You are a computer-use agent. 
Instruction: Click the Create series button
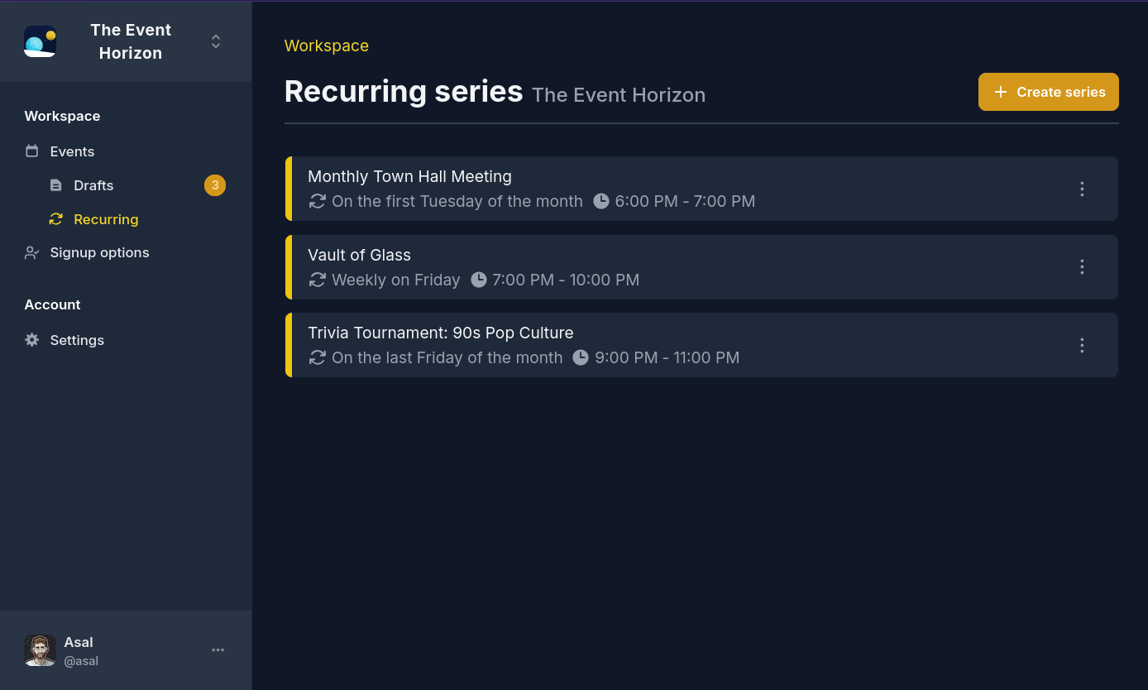pos(1048,91)
